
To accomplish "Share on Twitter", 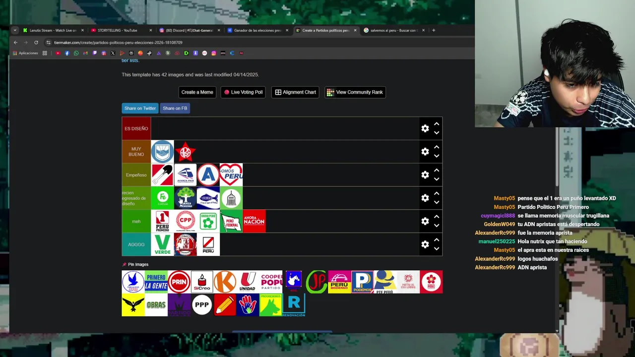I will [x=140, y=108].
